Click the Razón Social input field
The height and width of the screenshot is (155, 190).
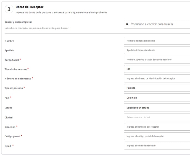pyautogui.click(x=157, y=60)
